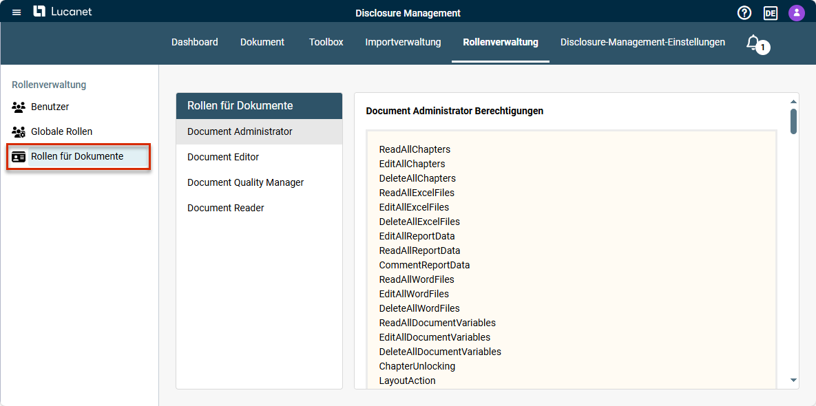Click the ReadAllExcelFiles permission
This screenshot has width=816, height=406.
(417, 193)
